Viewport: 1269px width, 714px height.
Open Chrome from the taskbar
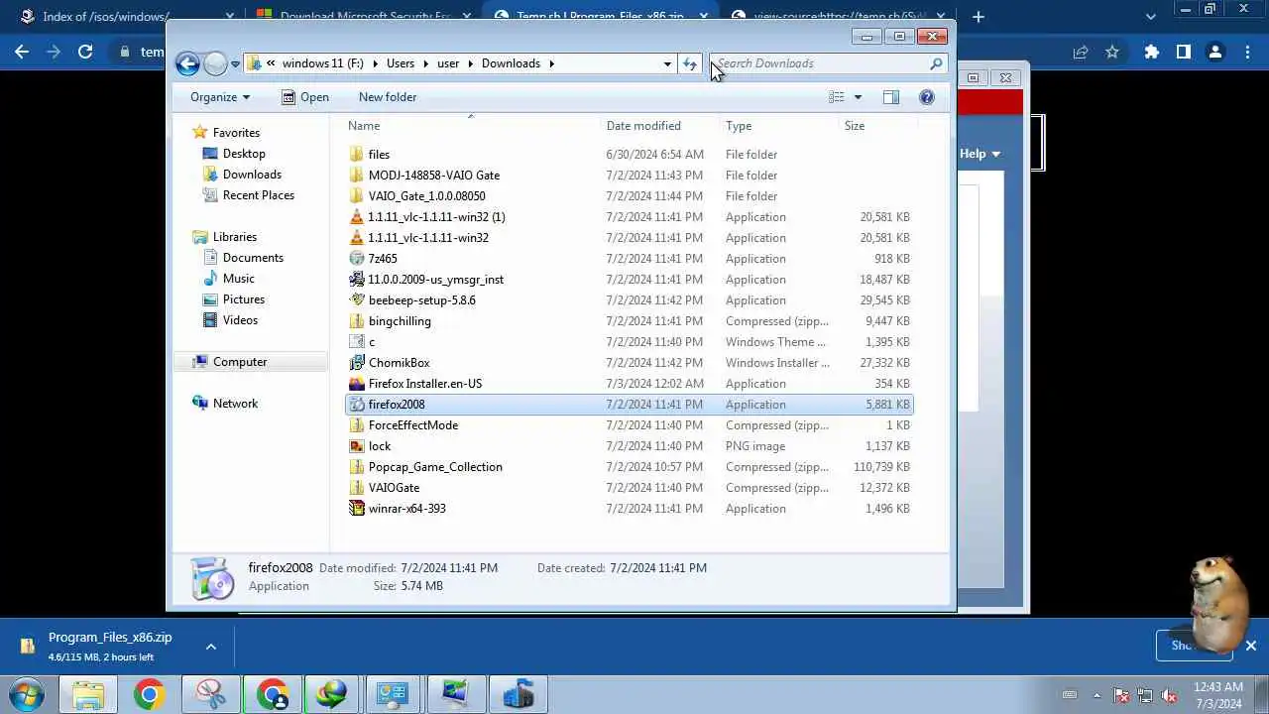click(x=149, y=694)
